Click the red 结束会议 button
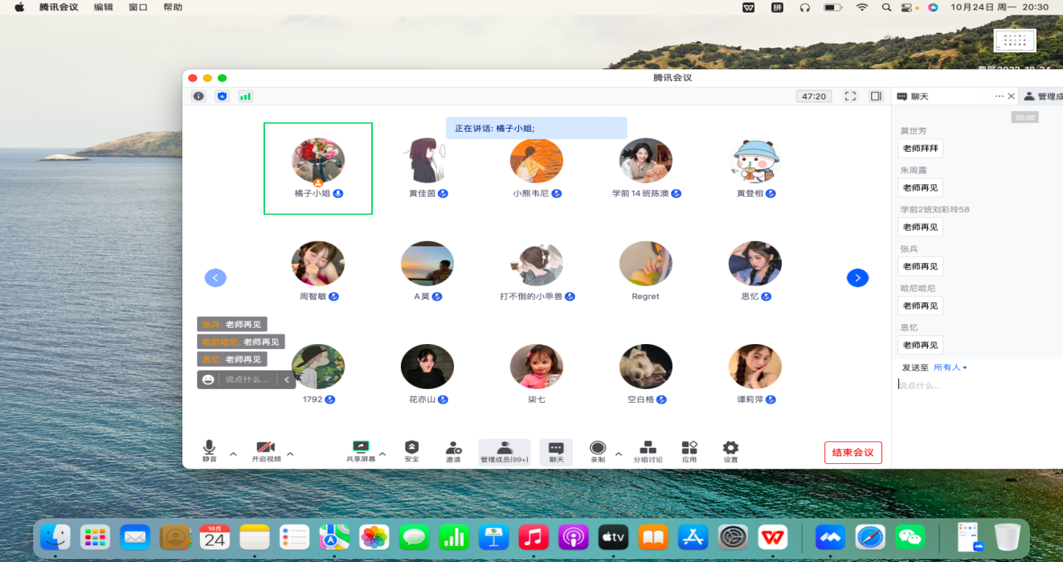 (x=852, y=453)
